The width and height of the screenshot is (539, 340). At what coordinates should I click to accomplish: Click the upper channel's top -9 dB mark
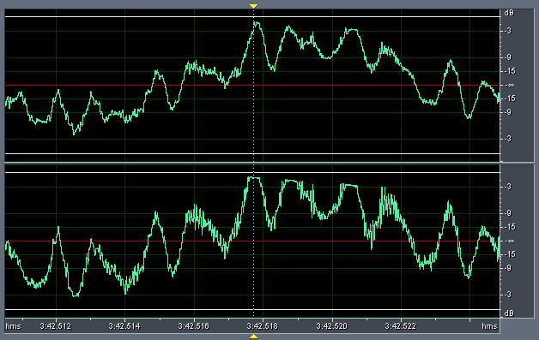coord(508,57)
